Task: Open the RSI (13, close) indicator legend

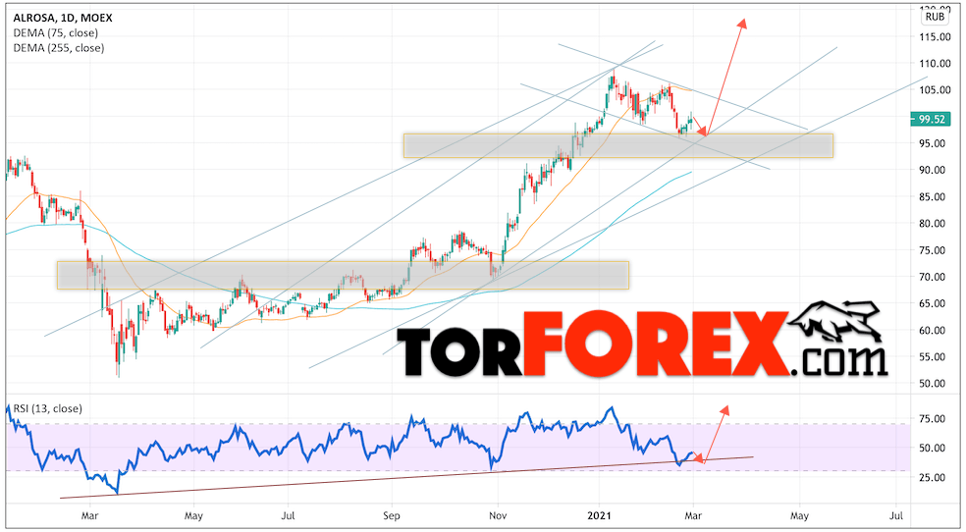Action: coord(47,408)
